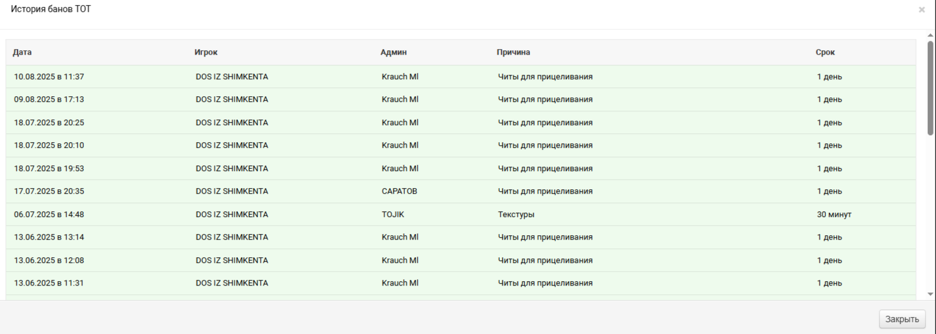Click the Причина column header

pyautogui.click(x=514, y=52)
